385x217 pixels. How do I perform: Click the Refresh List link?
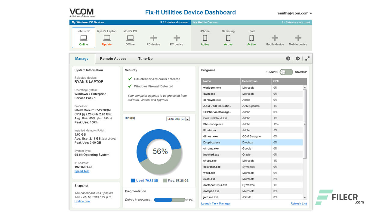pos(299,204)
